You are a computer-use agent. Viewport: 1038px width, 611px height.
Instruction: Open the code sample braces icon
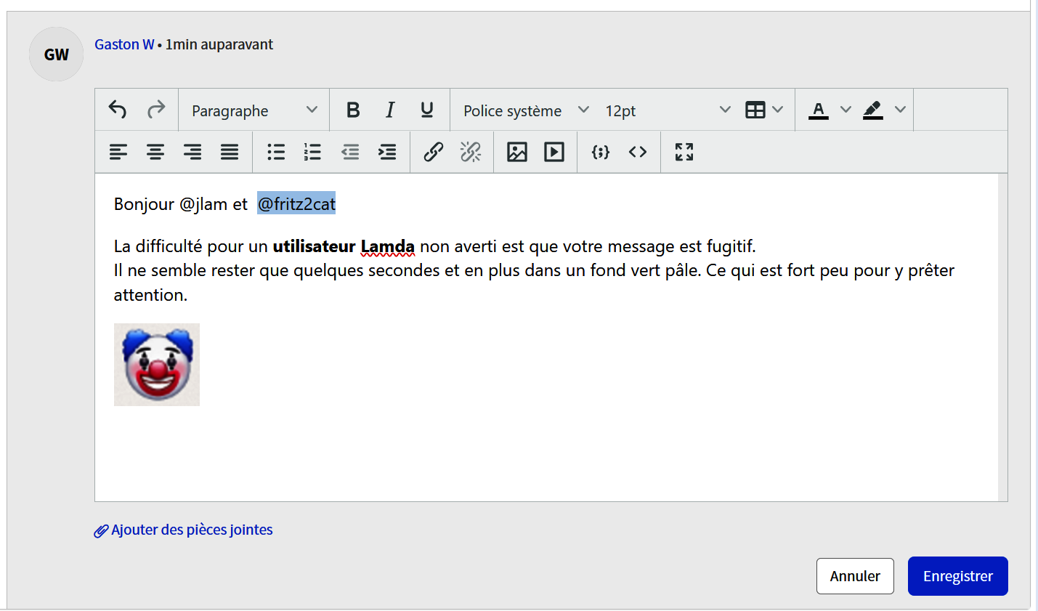(x=601, y=152)
